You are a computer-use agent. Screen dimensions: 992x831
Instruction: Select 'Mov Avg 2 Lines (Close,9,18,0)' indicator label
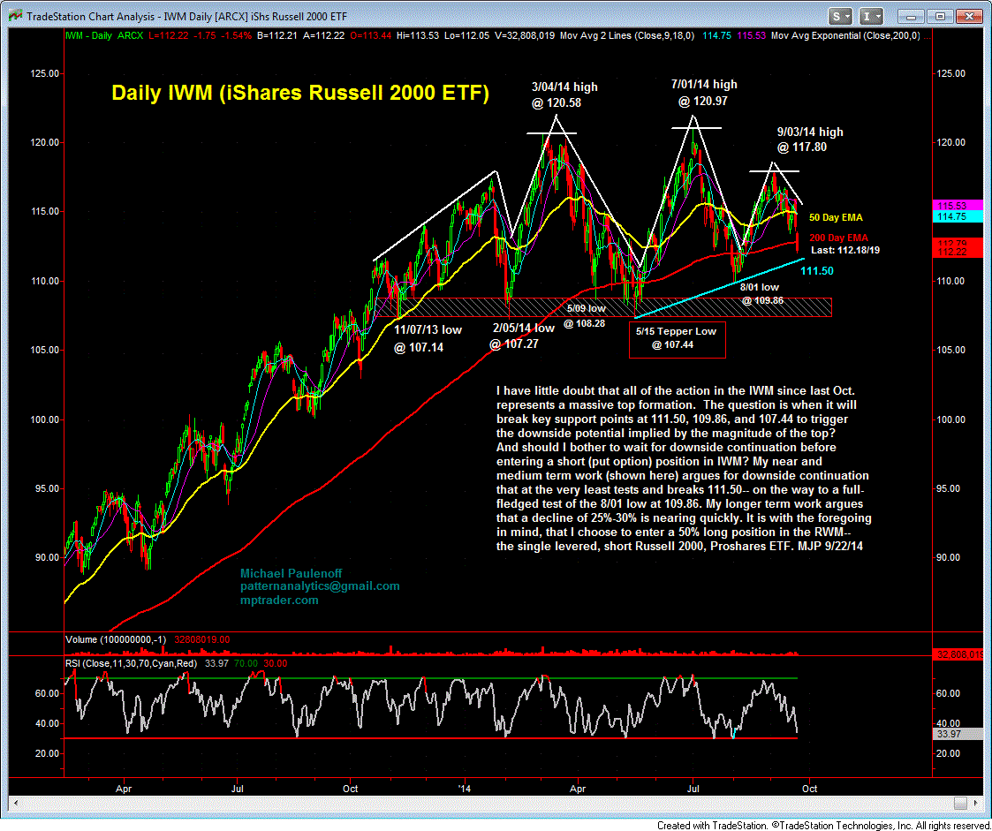(x=629, y=36)
